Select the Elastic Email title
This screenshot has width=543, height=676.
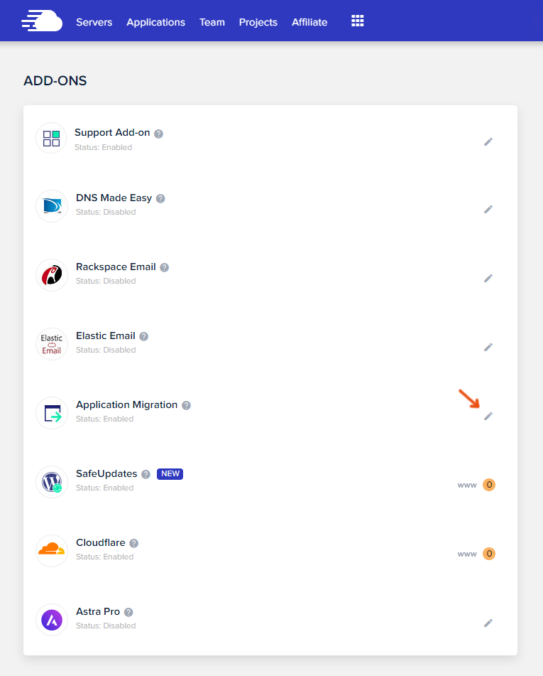(x=106, y=336)
